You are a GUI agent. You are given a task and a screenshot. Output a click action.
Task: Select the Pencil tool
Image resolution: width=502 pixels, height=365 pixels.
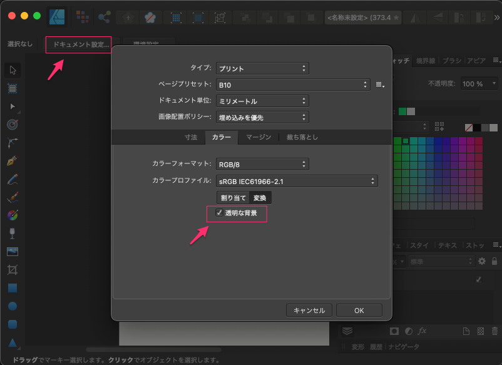tap(12, 179)
